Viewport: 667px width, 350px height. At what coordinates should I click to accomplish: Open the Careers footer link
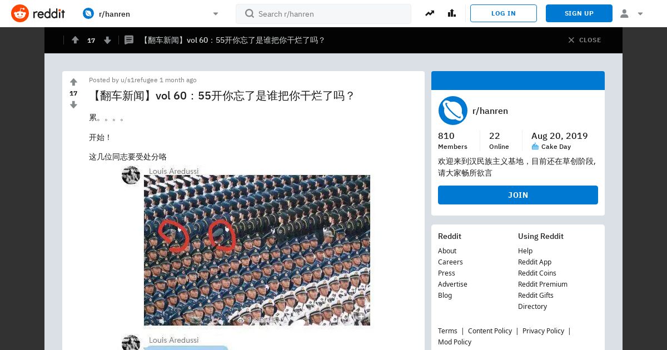(x=450, y=262)
